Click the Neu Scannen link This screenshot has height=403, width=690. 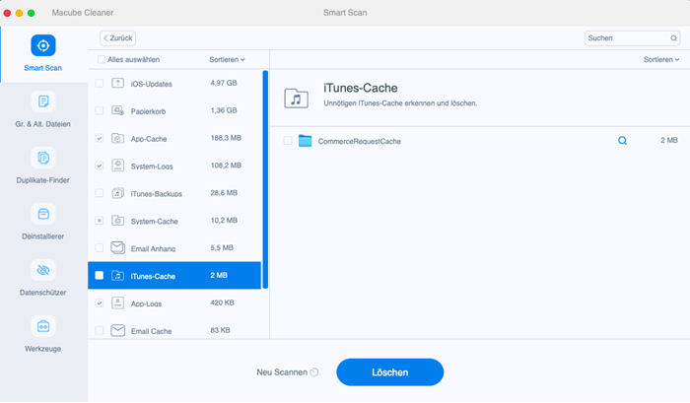tap(282, 372)
